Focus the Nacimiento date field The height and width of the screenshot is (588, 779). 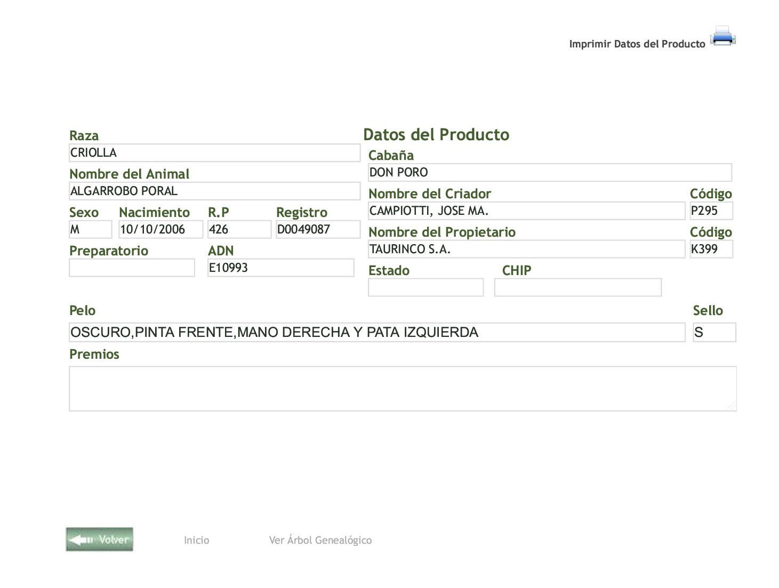[160, 230]
